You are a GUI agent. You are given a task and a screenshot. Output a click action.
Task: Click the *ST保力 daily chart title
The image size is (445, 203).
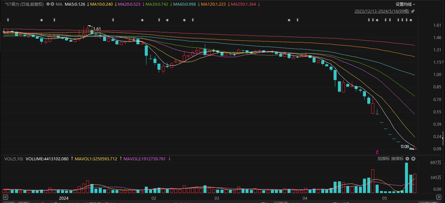[24, 4]
